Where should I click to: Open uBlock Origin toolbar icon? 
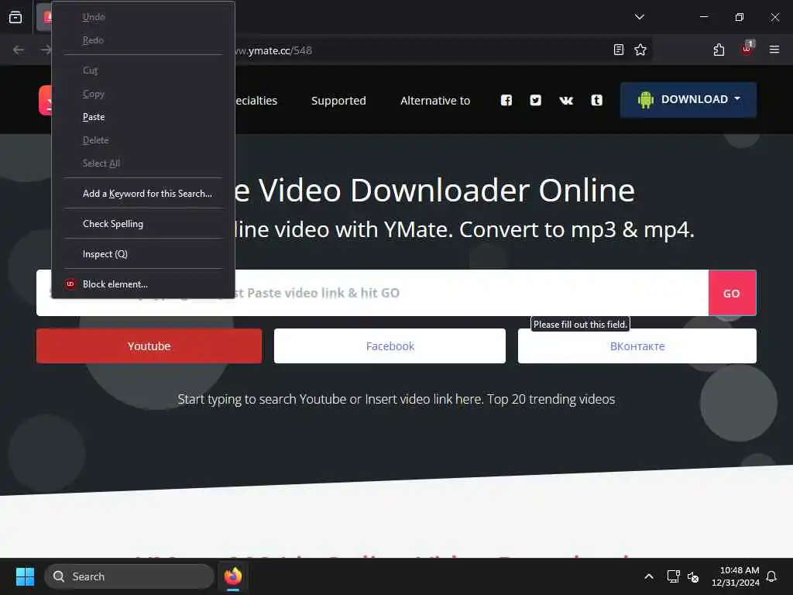[747, 49]
